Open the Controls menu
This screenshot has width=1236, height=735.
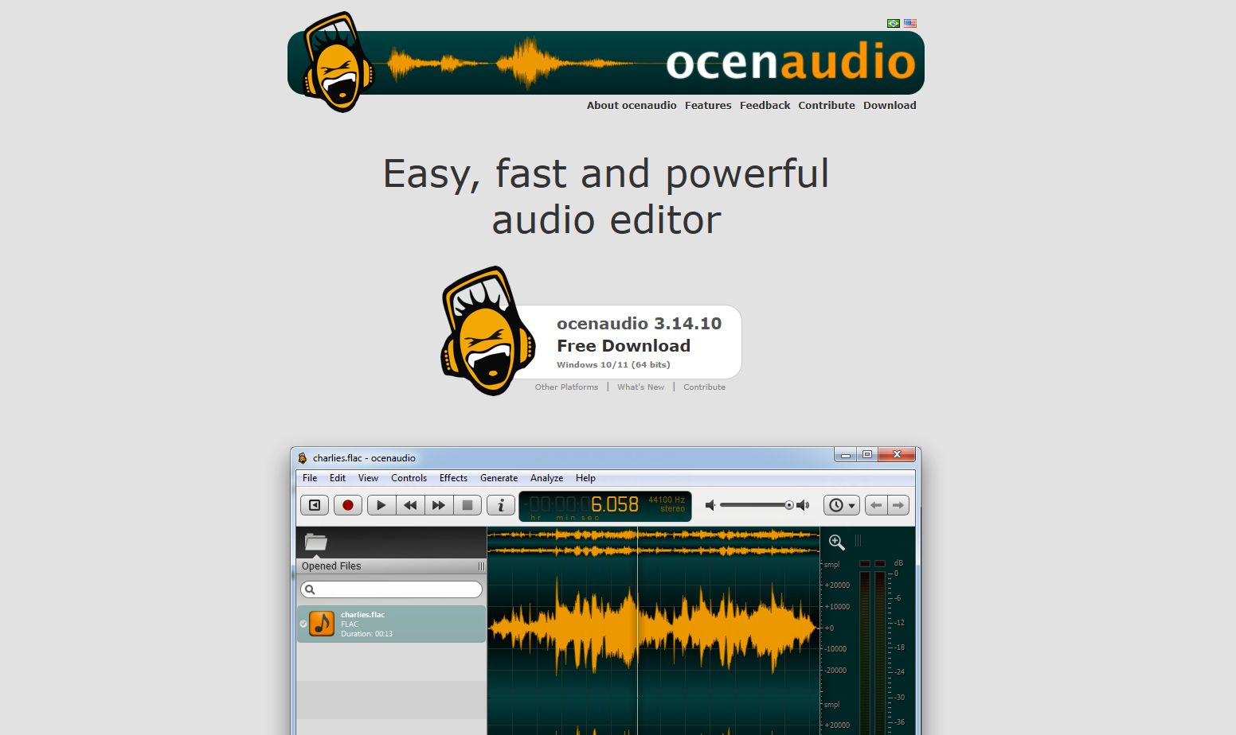pyautogui.click(x=409, y=478)
